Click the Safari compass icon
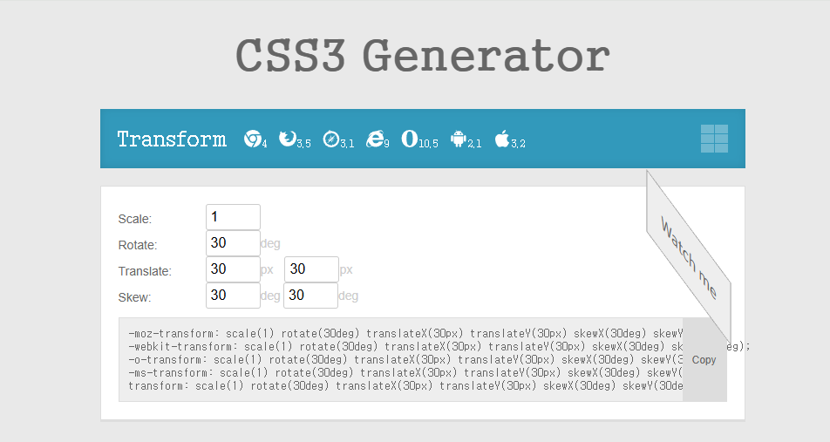The width and height of the screenshot is (830, 442). click(330, 139)
